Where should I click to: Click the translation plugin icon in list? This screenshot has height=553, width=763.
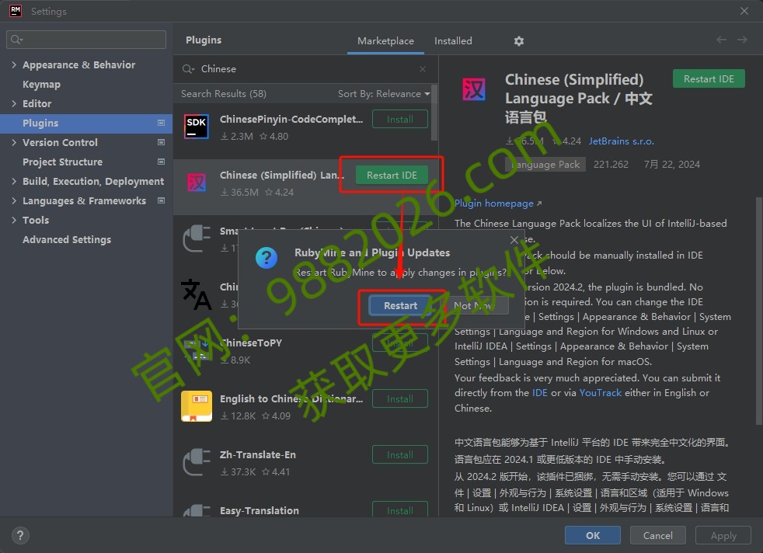tap(196, 294)
